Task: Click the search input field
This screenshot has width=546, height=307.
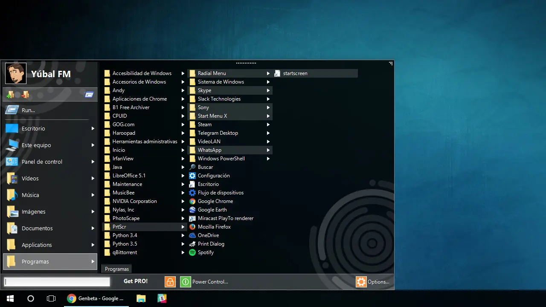Action: coord(57,282)
